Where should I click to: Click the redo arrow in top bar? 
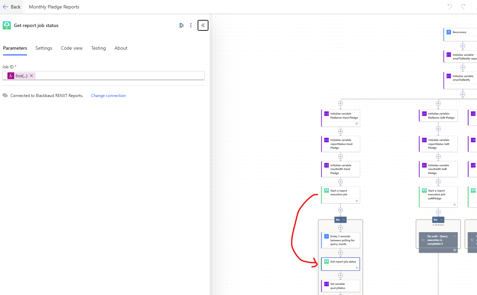[463, 6]
